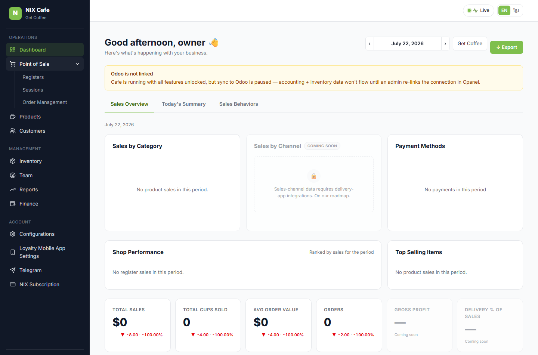Open the Sales Behaviors tab
This screenshot has height=355, width=538.
(239, 104)
